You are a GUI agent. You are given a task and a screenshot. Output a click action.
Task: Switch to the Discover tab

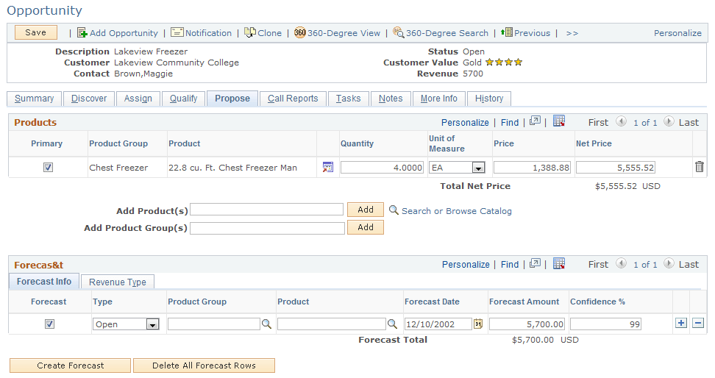89,99
